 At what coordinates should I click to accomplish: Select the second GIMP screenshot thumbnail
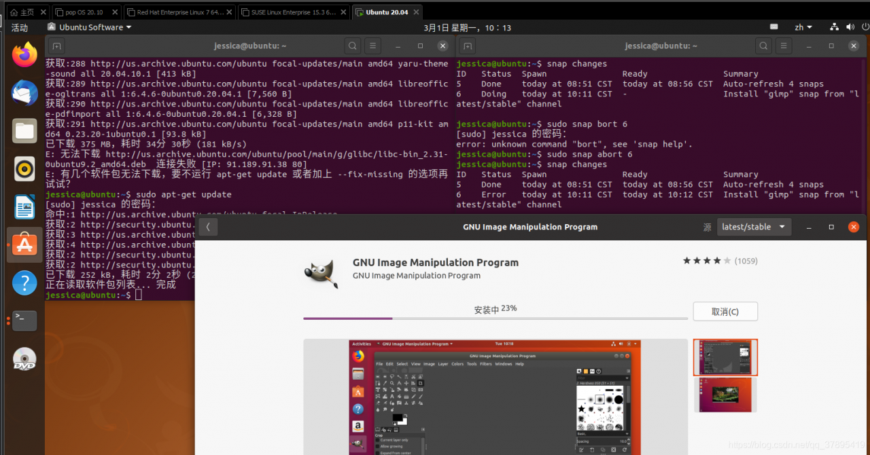pos(725,395)
